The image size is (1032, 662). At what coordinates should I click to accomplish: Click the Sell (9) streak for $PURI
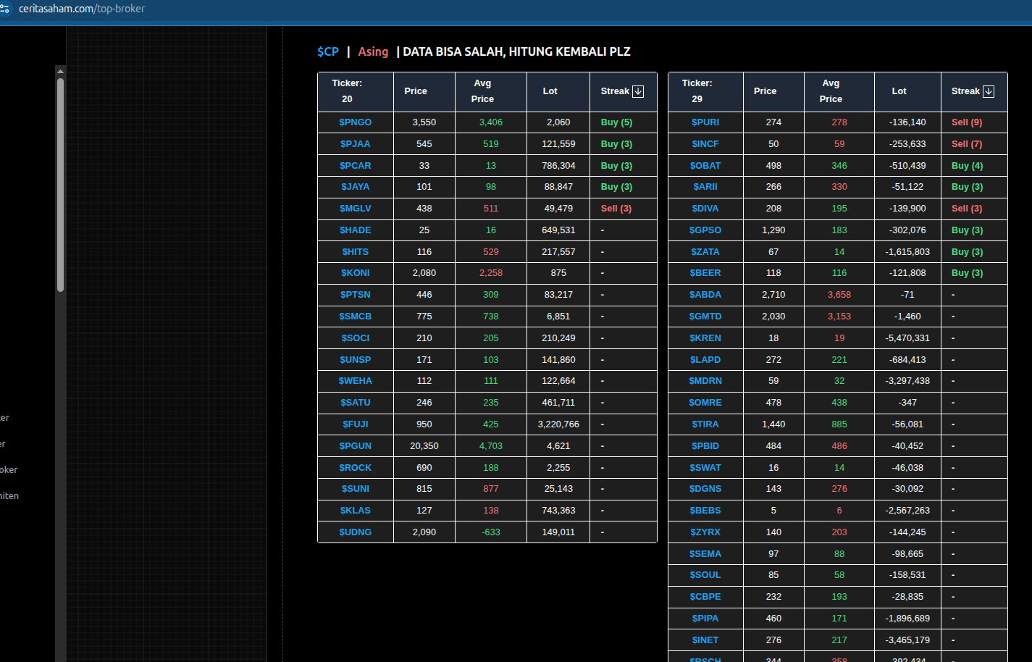(967, 122)
